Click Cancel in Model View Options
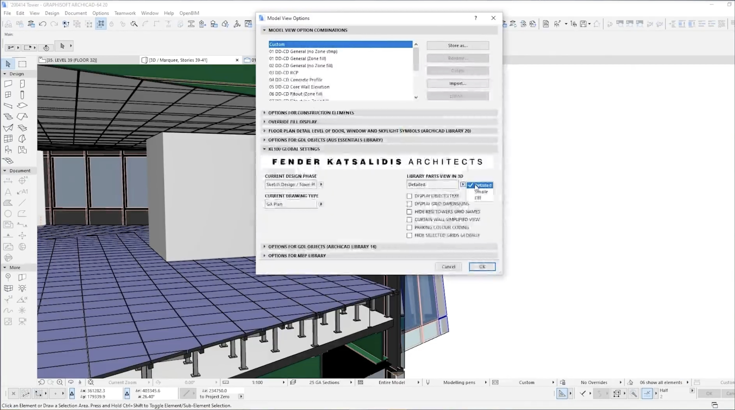This screenshot has height=410, width=735. tap(449, 267)
